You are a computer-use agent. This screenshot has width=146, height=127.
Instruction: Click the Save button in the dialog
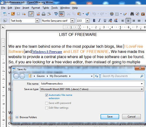pyautogui.click(x=110, y=117)
